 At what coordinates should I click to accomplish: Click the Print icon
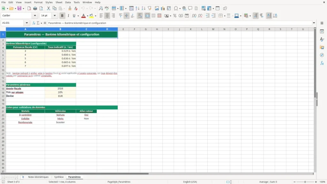[x=35, y=8]
